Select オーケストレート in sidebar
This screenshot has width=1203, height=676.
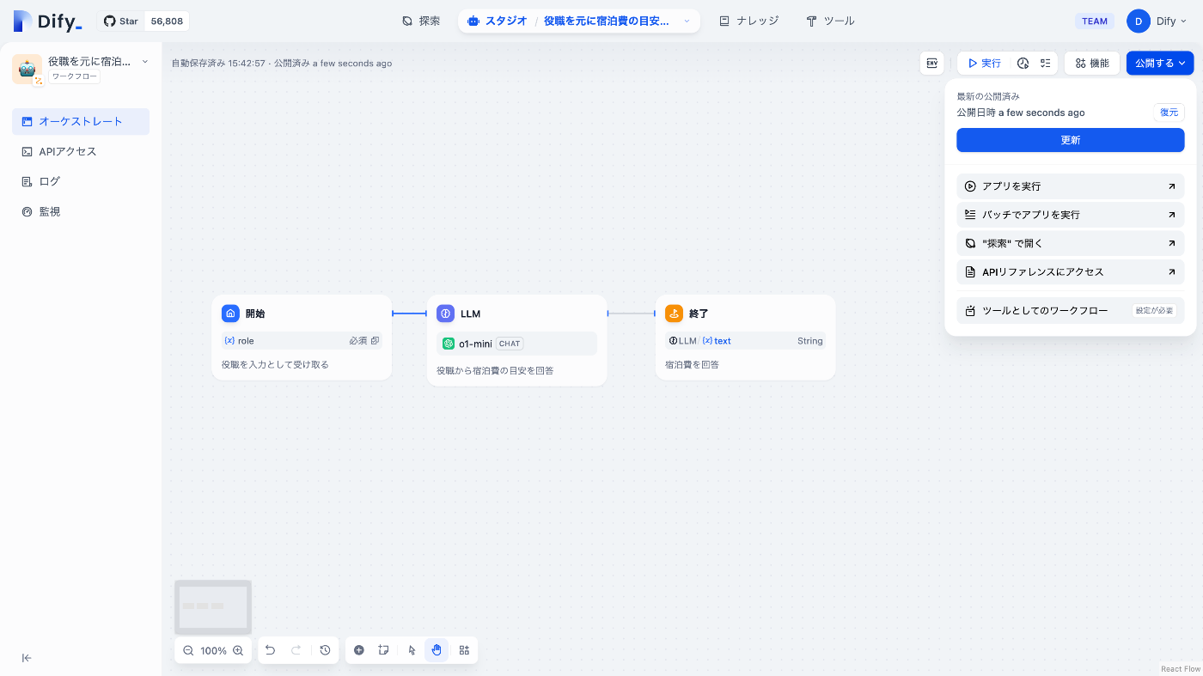pos(81,121)
